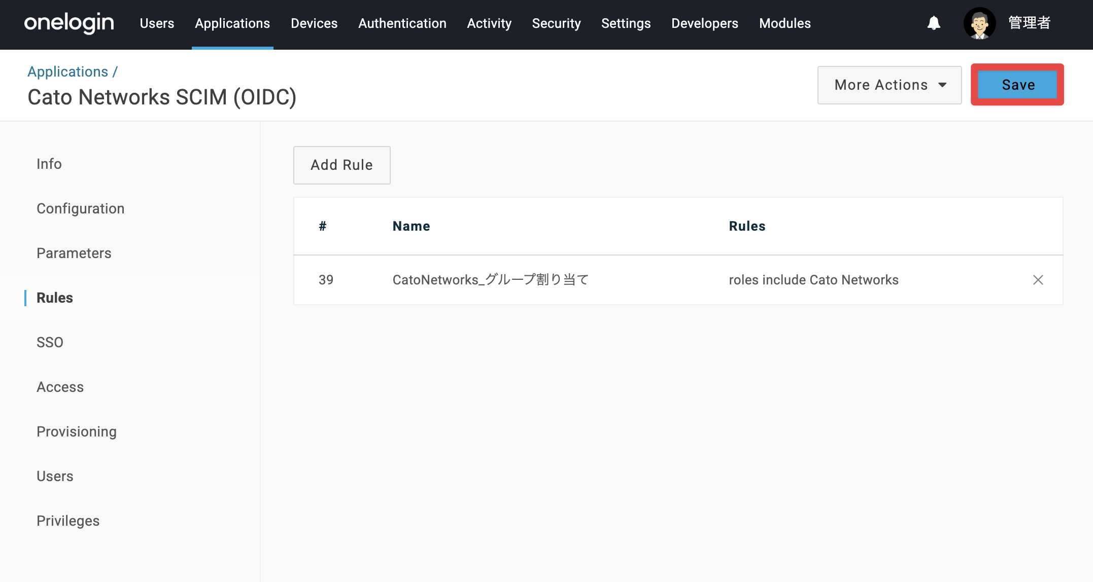Switch to the Configuration tab

click(x=80, y=208)
